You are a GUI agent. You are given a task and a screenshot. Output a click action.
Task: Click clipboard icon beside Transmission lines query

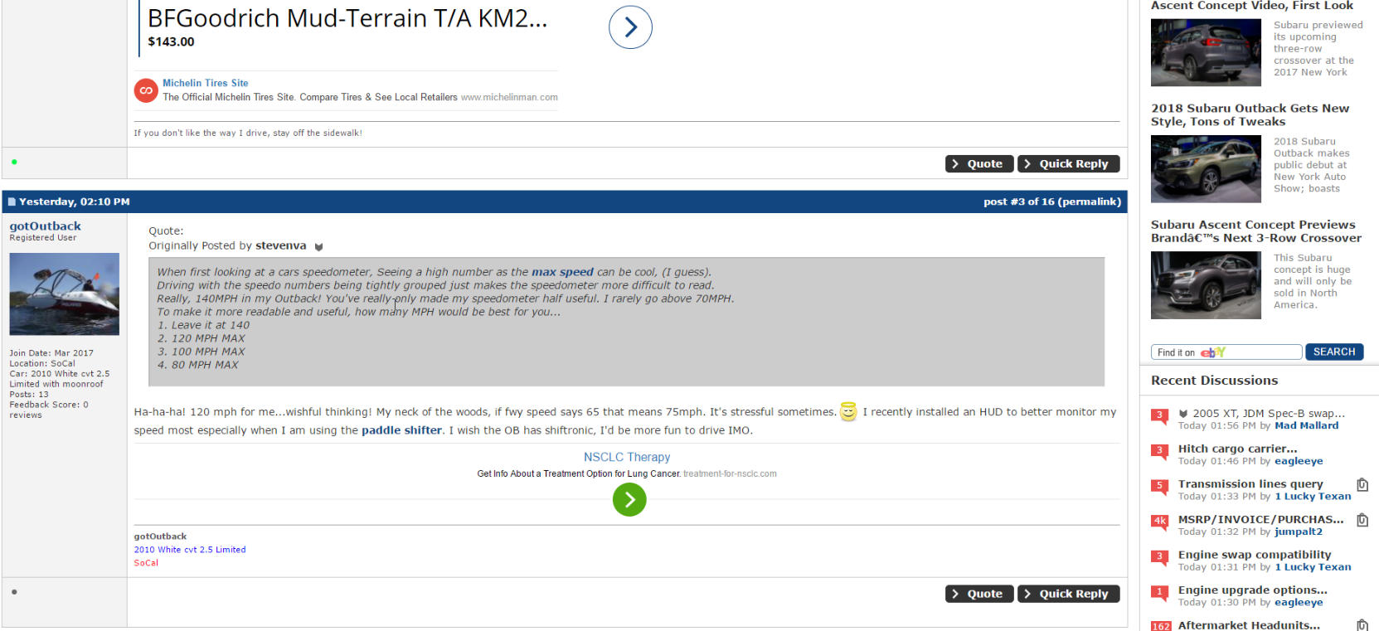point(1362,485)
